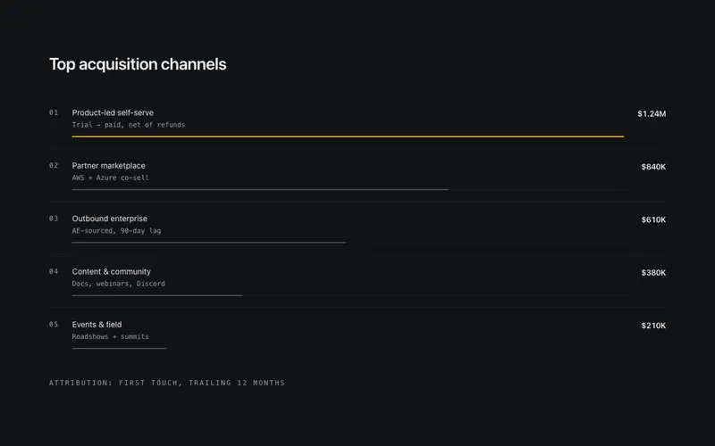The image size is (715, 446).
Task: Select the Partner marketplace channel title
Action: pyautogui.click(x=108, y=166)
